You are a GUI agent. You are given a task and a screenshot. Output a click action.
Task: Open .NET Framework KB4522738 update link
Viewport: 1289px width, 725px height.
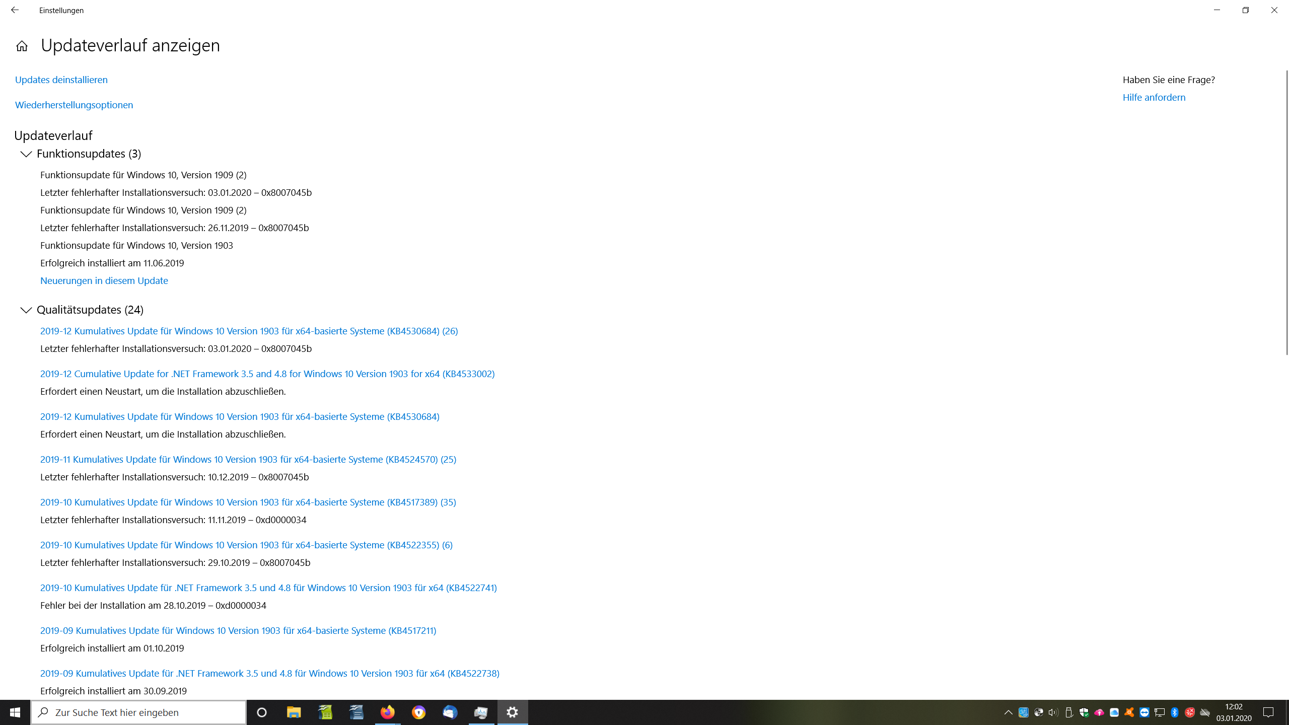(x=270, y=673)
